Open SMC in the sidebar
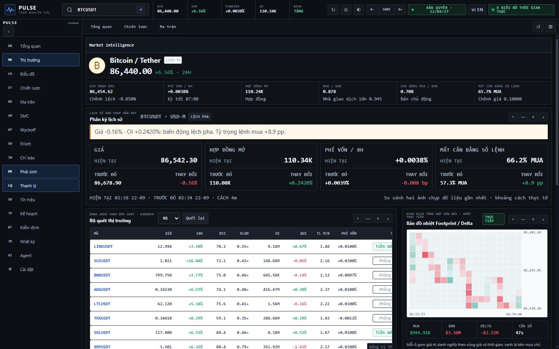This screenshot has width=559, height=349. [x=41, y=116]
